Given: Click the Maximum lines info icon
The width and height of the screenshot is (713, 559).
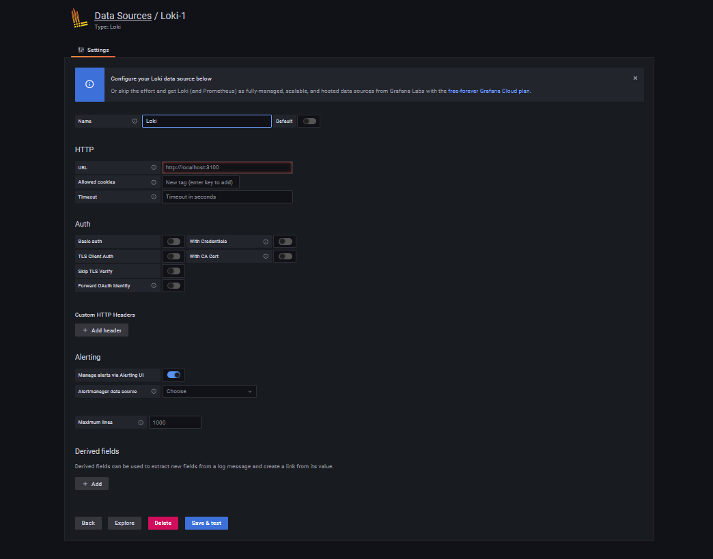Looking at the screenshot, I should click(141, 422).
